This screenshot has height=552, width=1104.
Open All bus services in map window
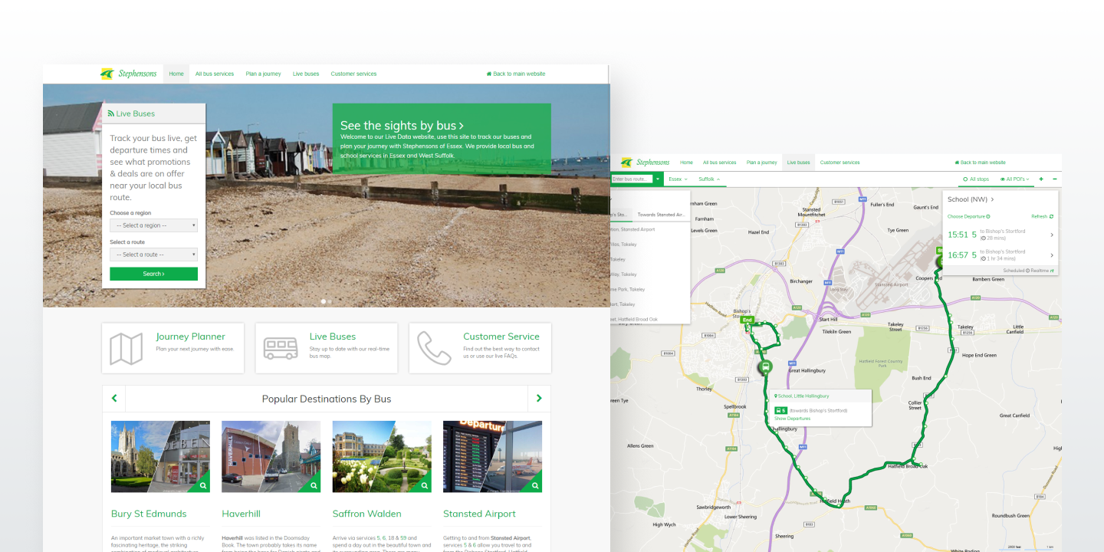click(719, 163)
